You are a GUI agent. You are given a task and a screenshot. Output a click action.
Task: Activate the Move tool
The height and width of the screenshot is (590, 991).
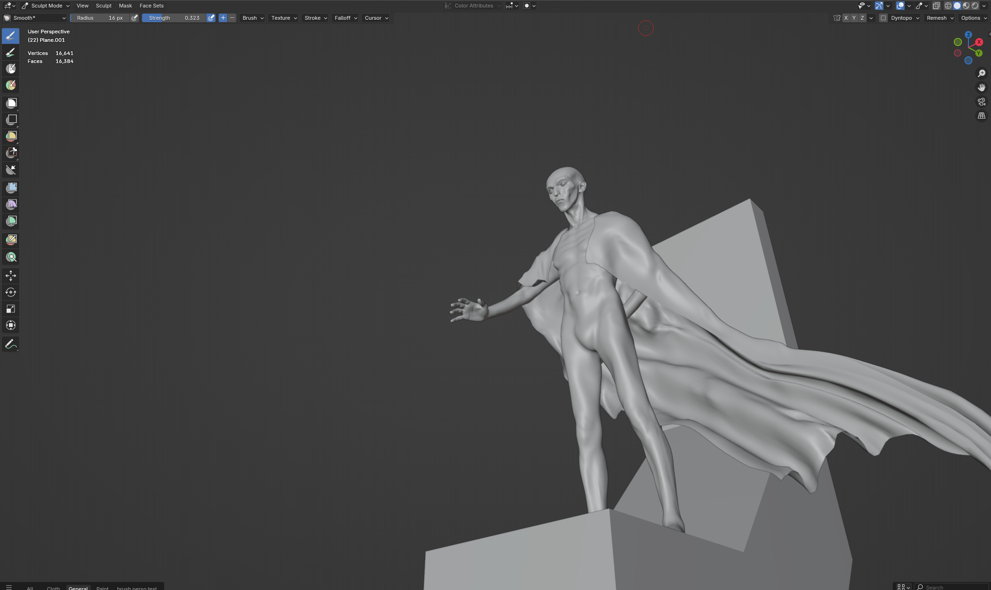click(x=11, y=276)
